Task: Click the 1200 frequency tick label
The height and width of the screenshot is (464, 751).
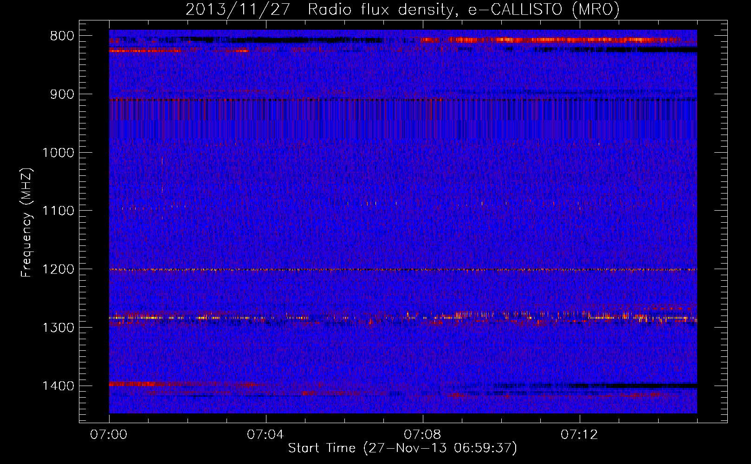Action: 58,270
